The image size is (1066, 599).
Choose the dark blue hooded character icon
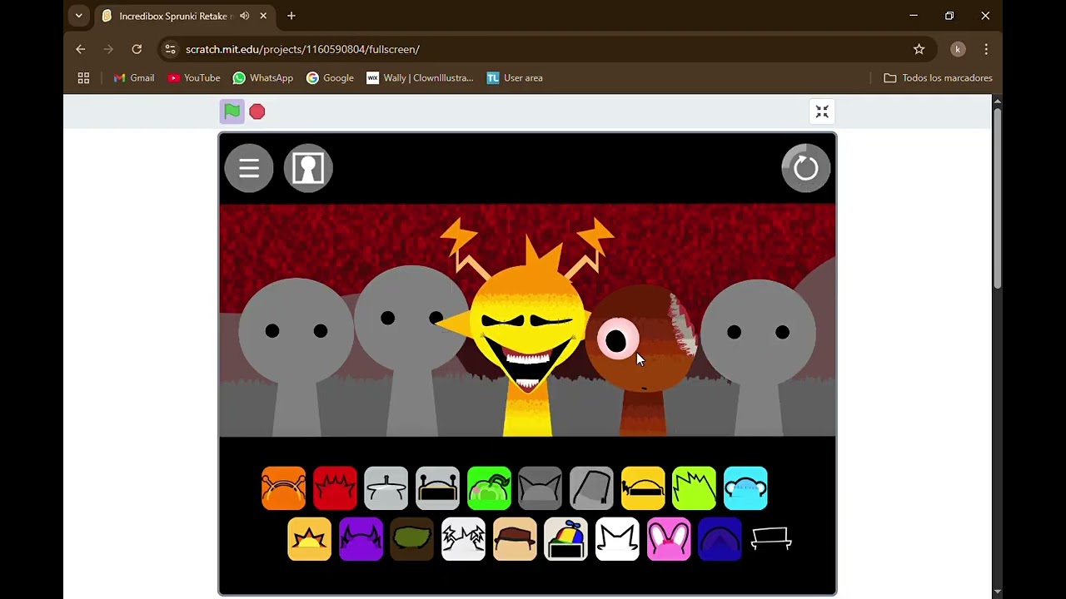point(720,539)
